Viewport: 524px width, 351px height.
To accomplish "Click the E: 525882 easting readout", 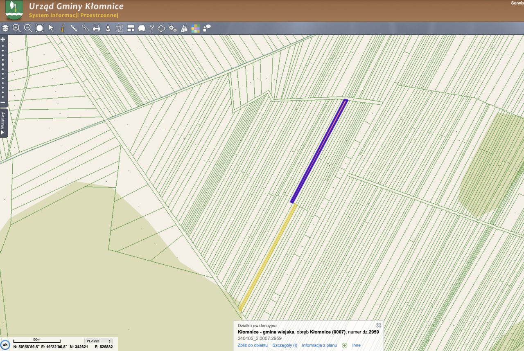I will coord(104,346).
